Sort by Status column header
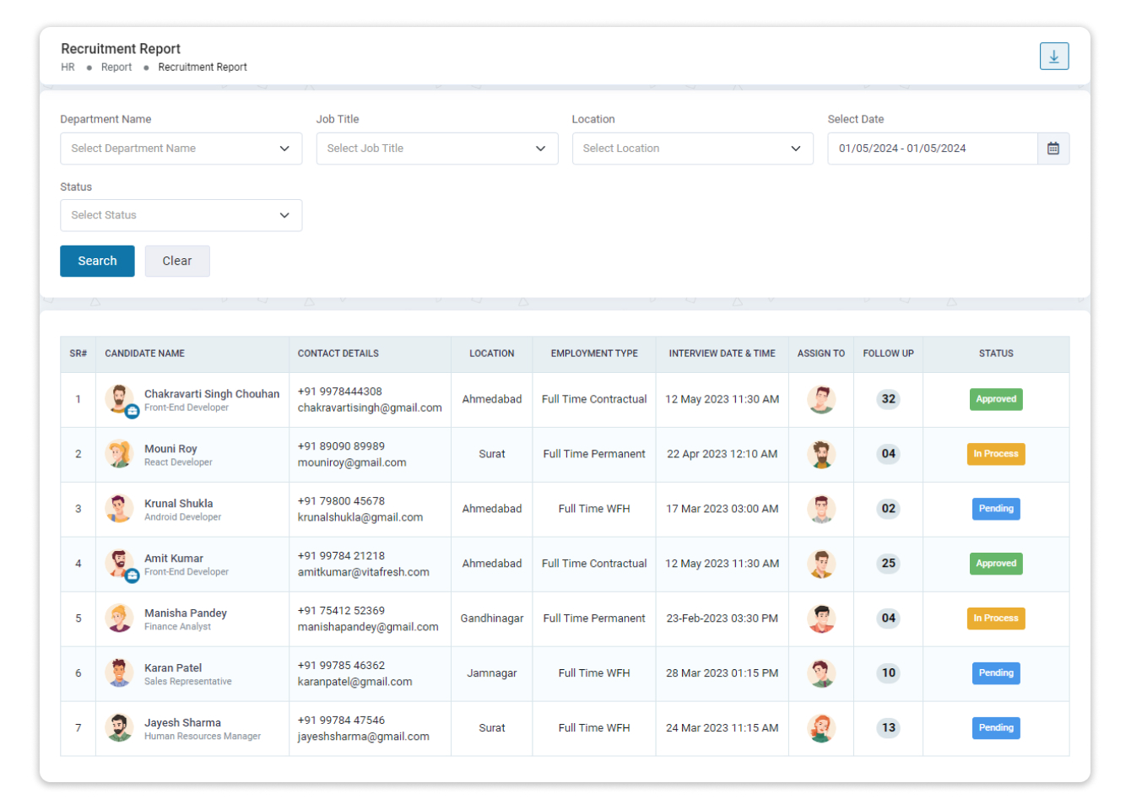The image size is (1131, 810). 996,354
